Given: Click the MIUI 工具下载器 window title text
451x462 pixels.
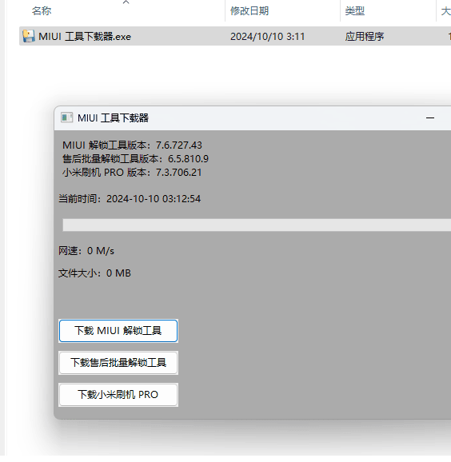Looking at the screenshot, I should click(x=113, y=117).
